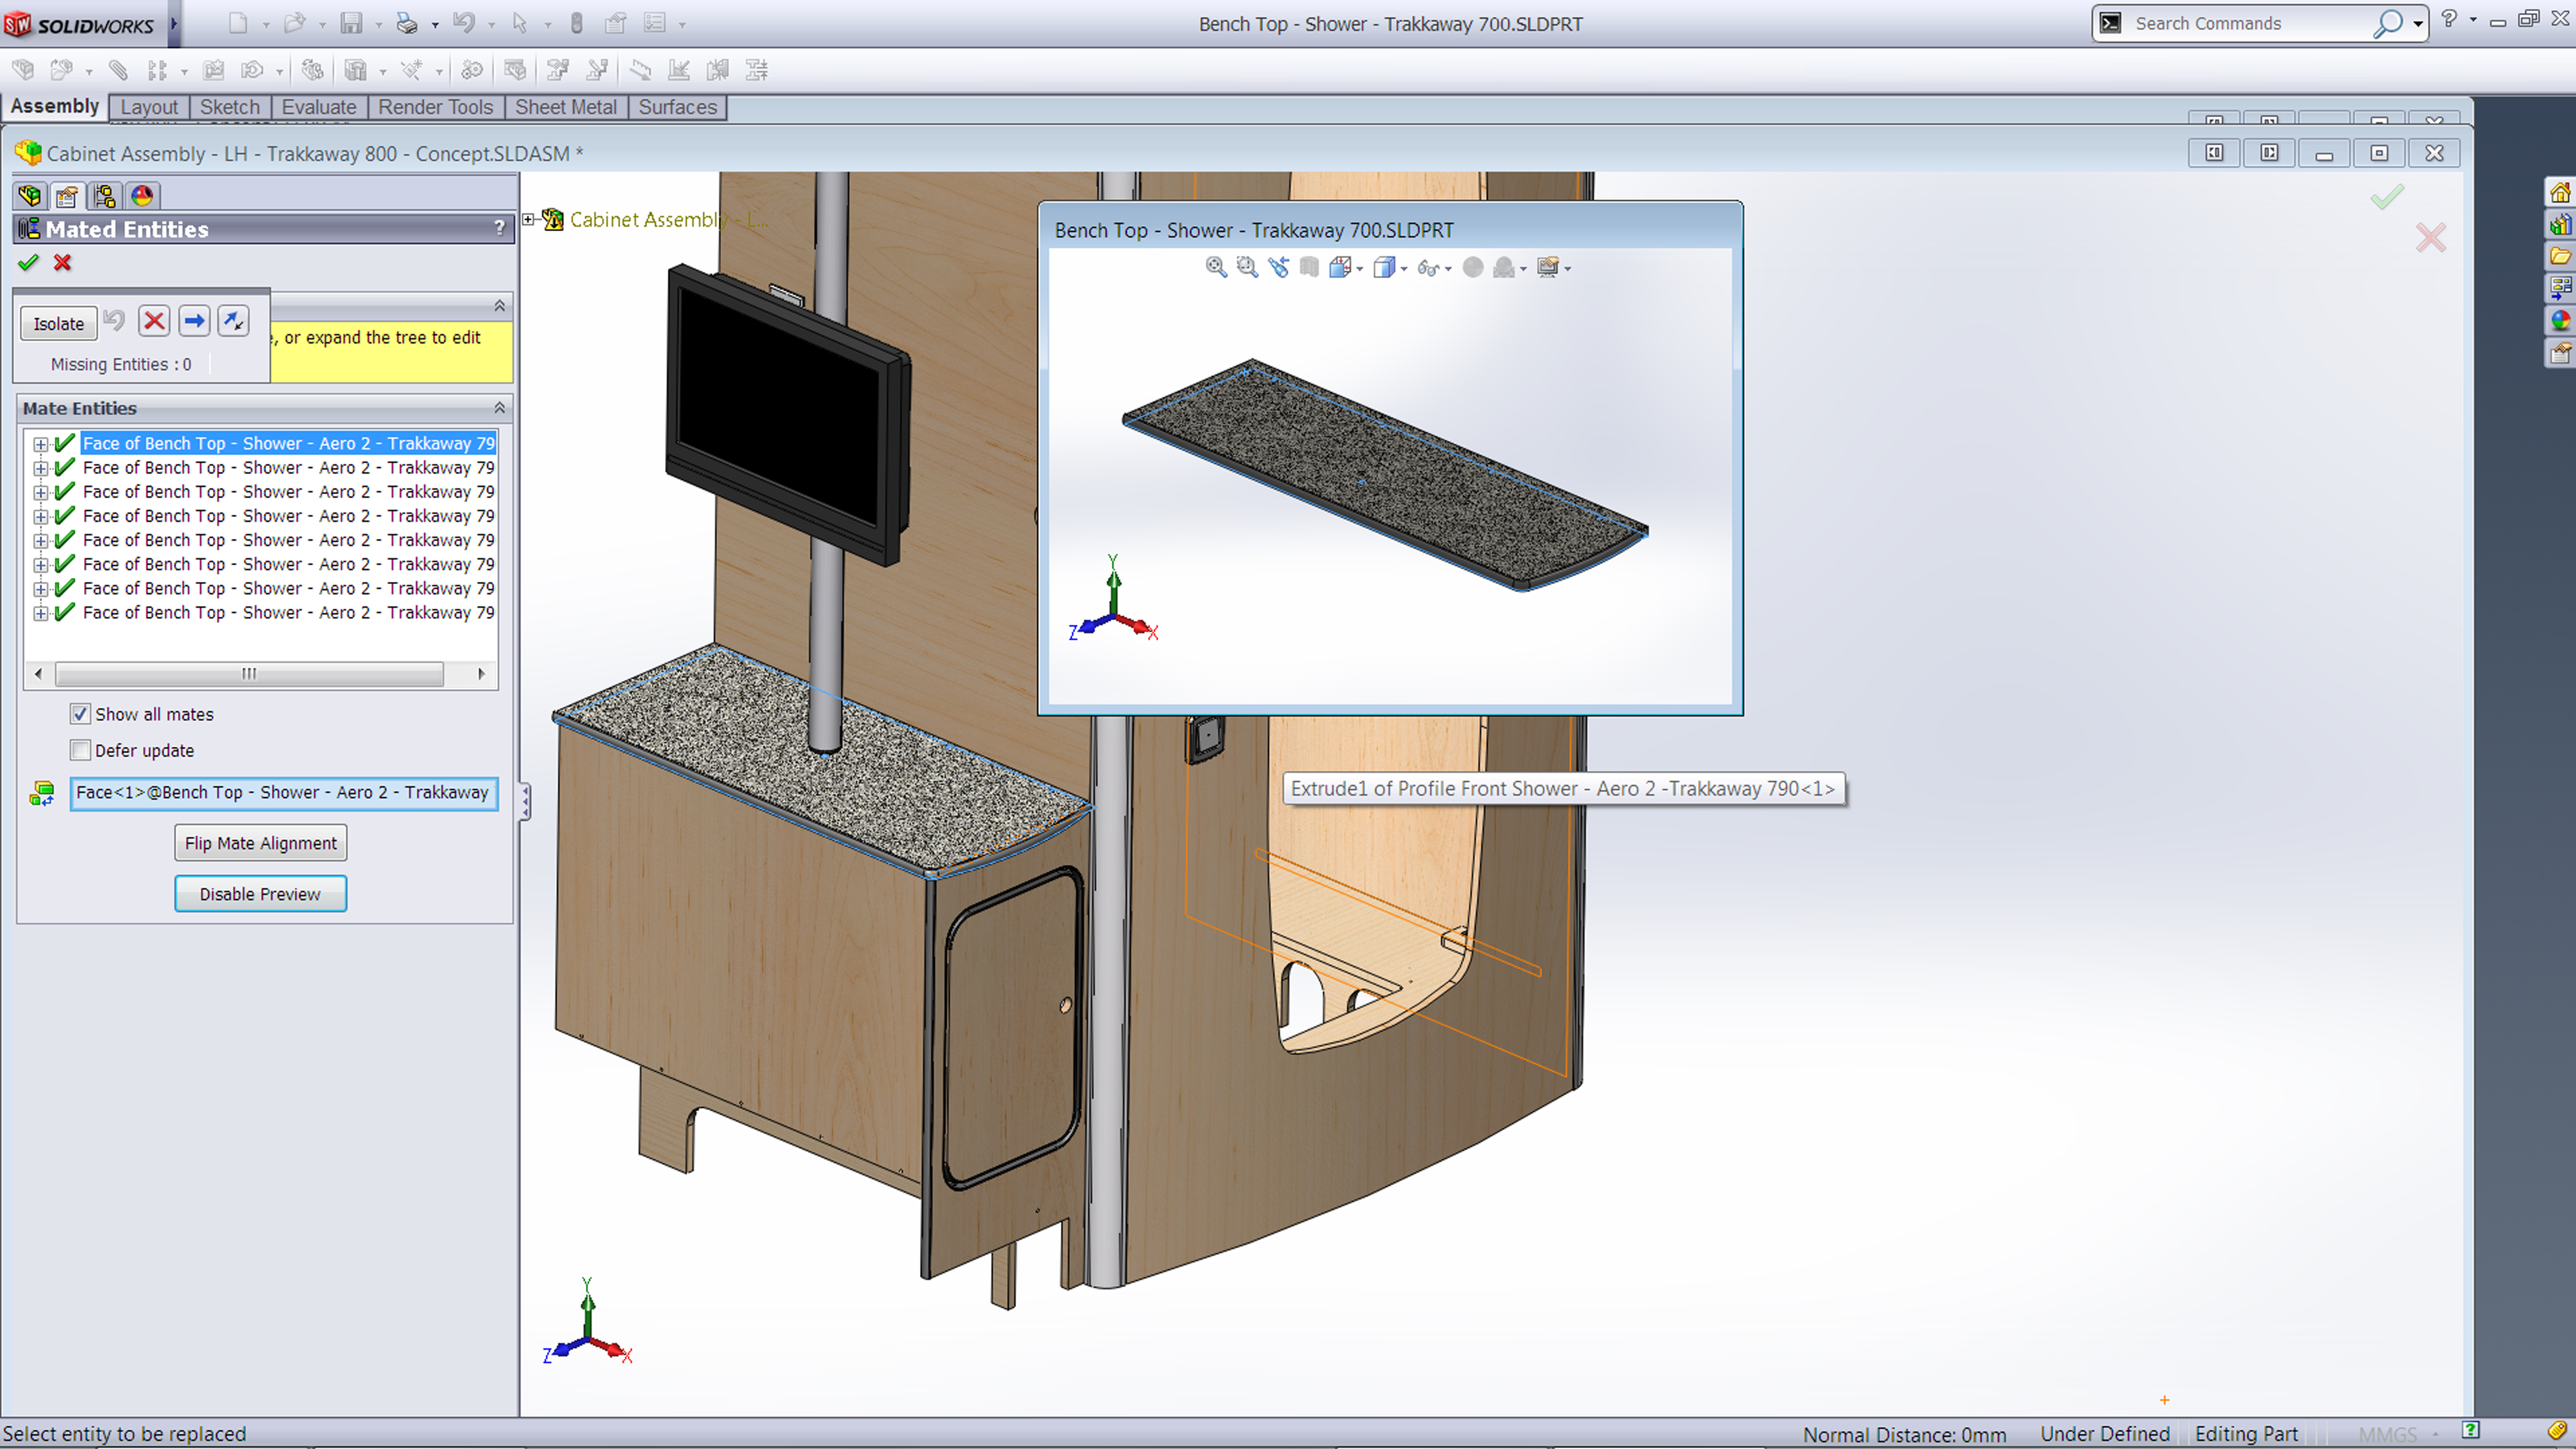Enable the Defer update checkbox
Viewport: 2576px width, 1449px height.
pos(80,750)
